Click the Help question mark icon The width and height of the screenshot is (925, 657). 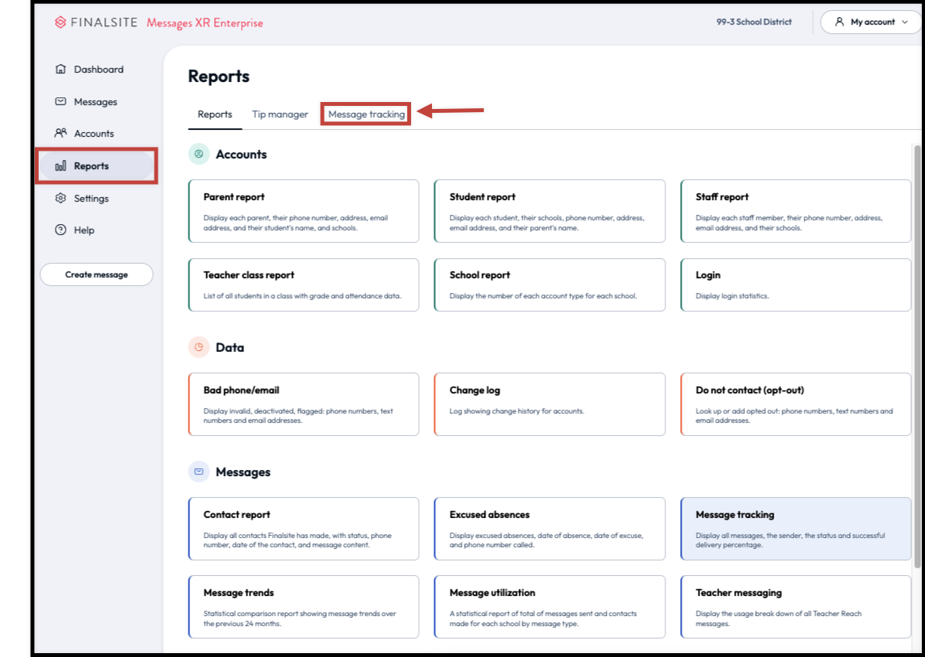[x=60, y=230]
